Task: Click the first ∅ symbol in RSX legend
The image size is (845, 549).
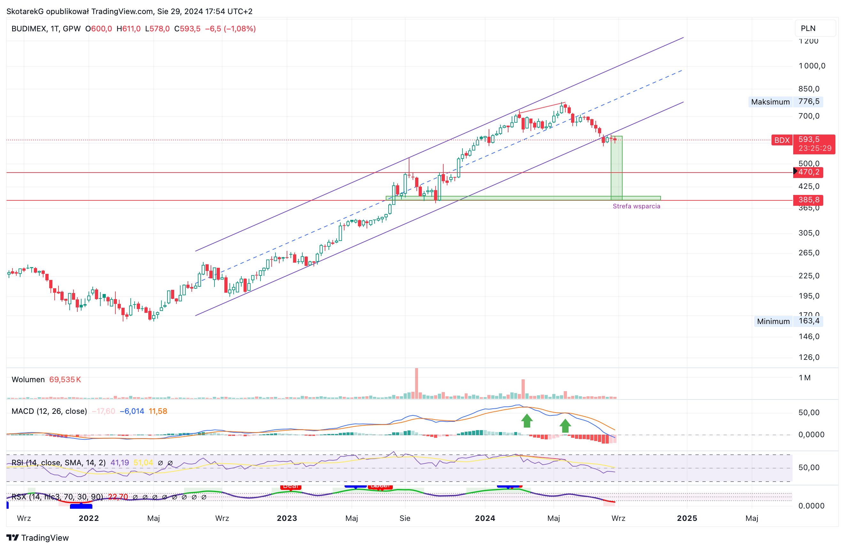Action: click(135, 497)
